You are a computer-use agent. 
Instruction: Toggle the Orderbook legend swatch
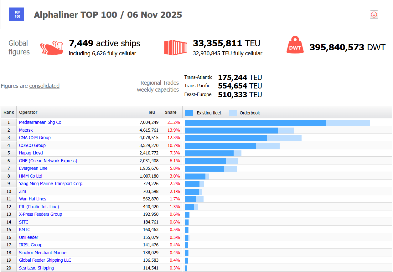tap(233, 112)
